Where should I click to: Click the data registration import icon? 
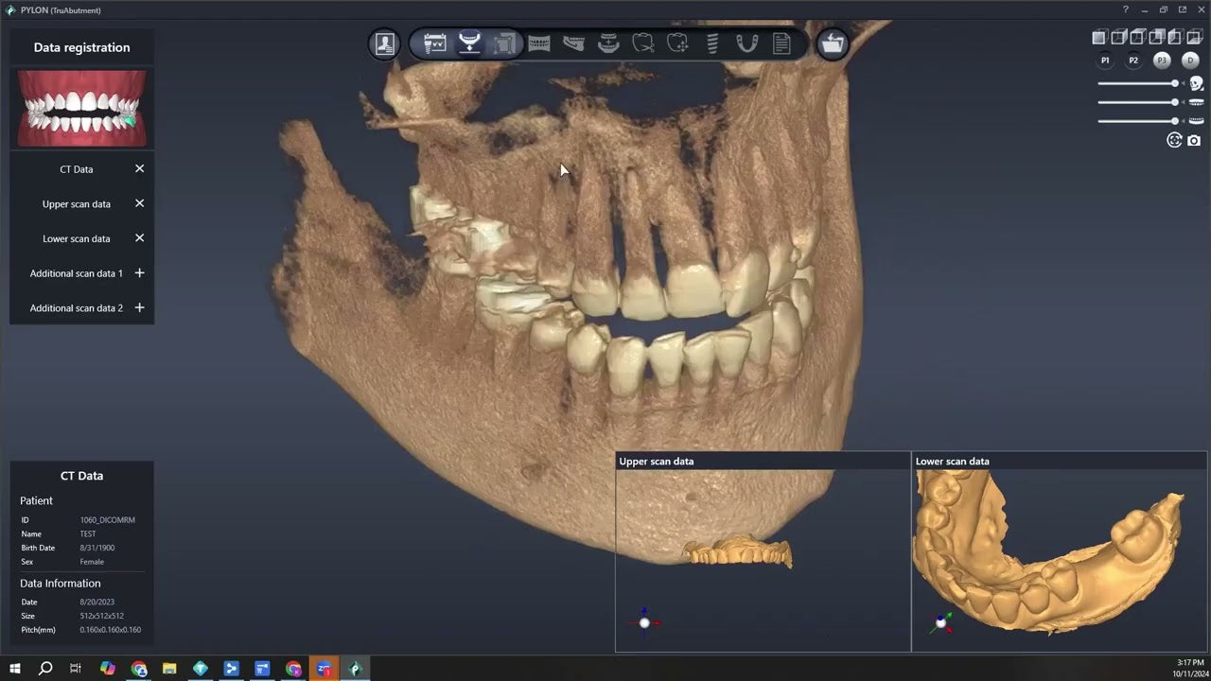coord(469,44)
